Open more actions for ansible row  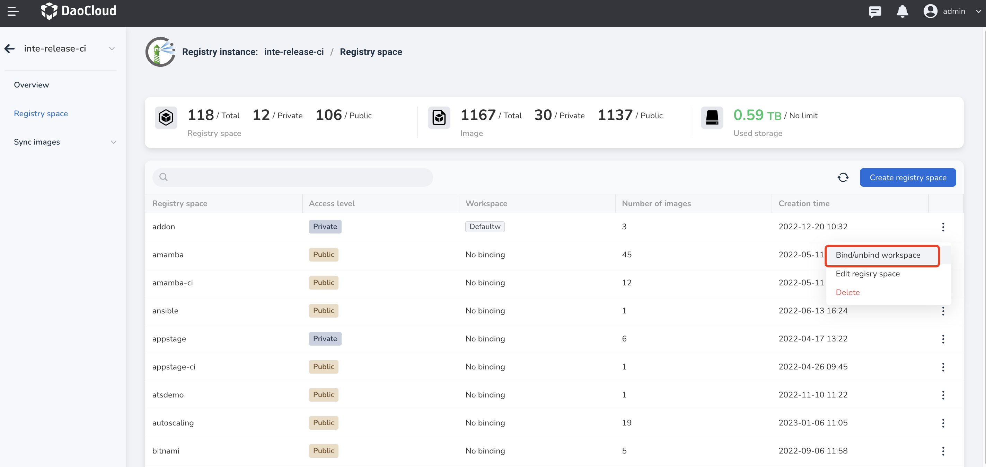[x=943, y=311]
